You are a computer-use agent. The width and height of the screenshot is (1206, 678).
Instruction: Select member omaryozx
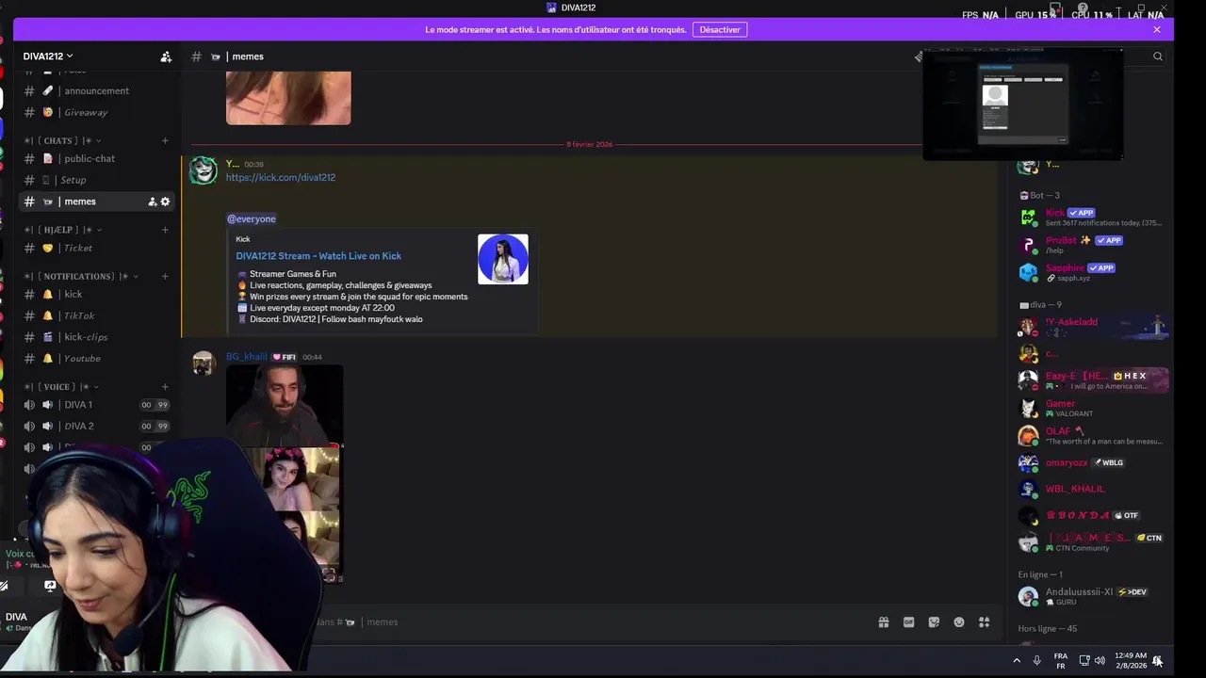1093,462
